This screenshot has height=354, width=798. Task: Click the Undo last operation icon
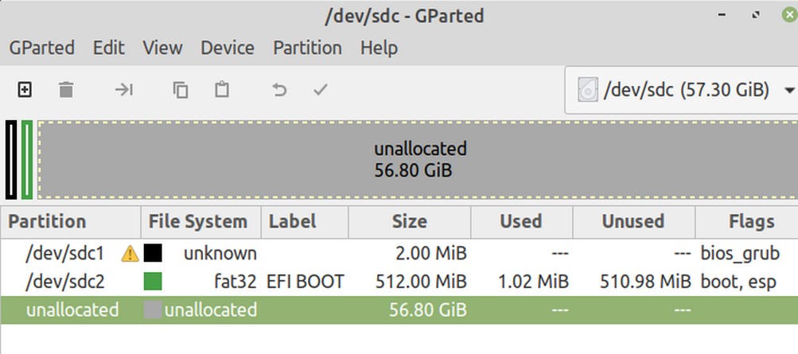(279, 90)
